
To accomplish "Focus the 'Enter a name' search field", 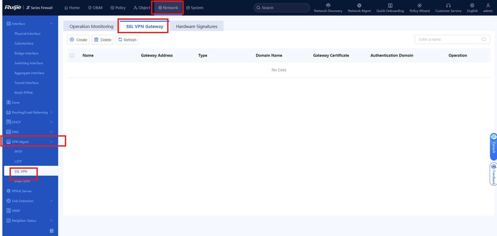I will pos(452,39).
